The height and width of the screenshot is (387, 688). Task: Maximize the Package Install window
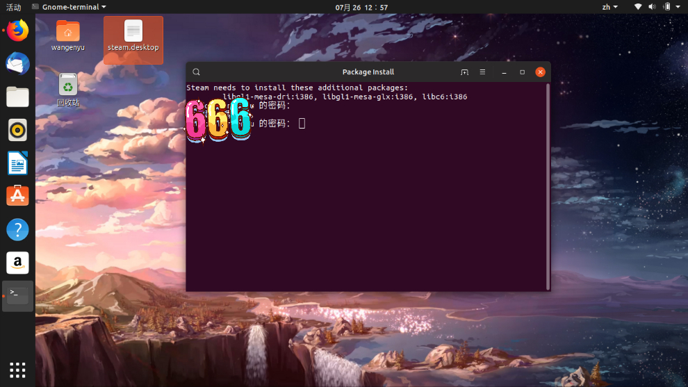[x=522, y=72]
